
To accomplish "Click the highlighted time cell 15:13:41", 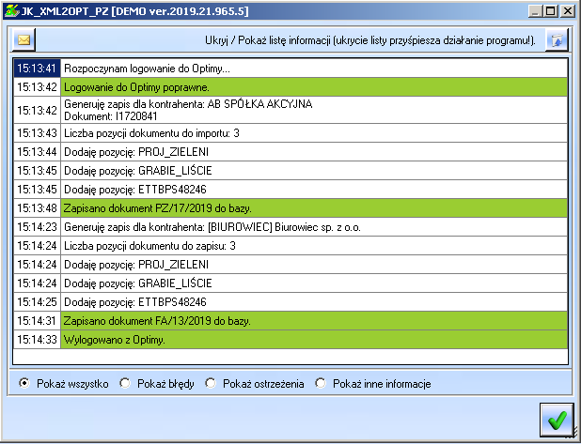I will 37,69.
